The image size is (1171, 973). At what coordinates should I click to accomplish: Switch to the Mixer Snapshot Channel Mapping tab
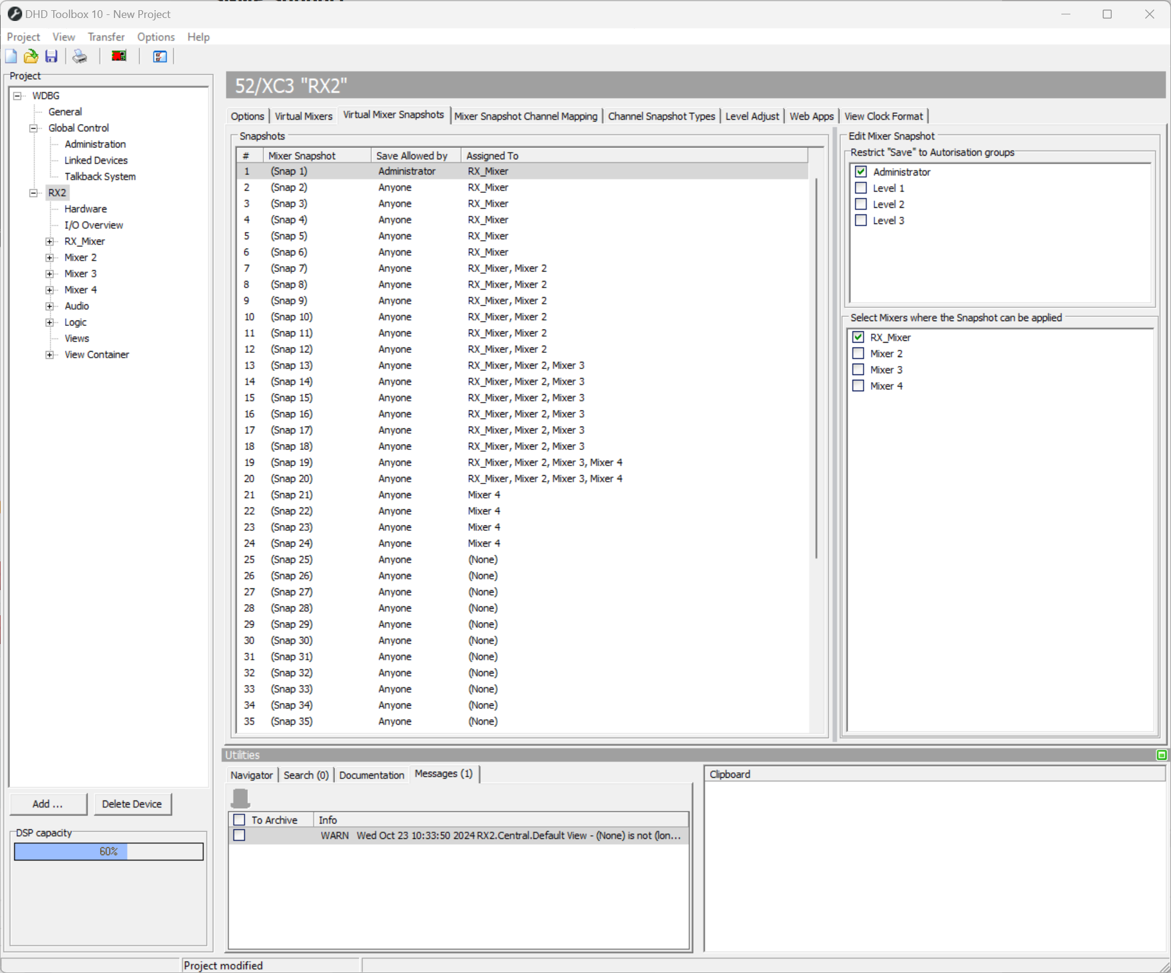(526, 116)
